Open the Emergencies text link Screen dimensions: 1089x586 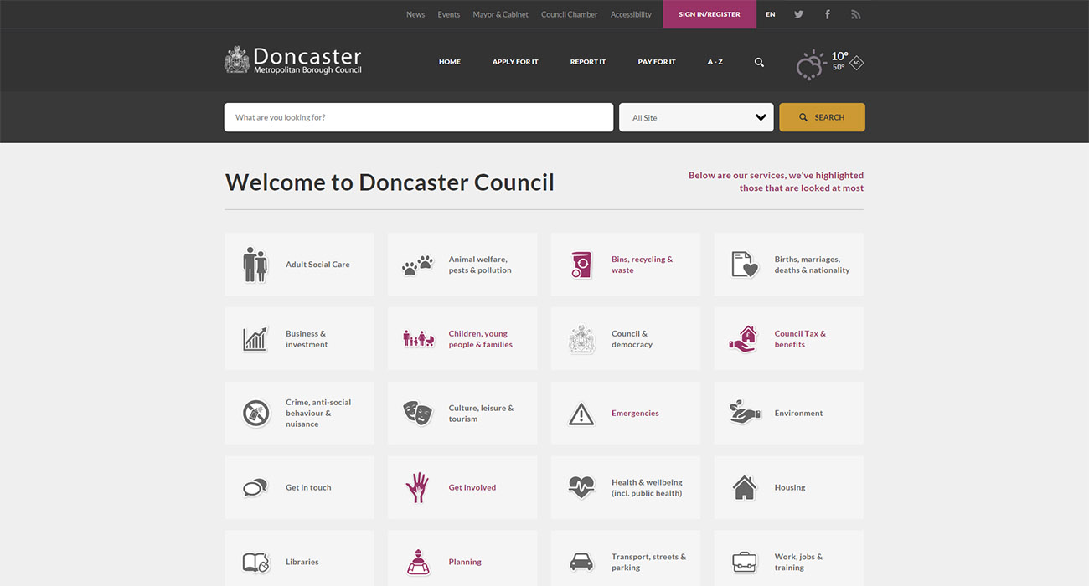point(635,414)
